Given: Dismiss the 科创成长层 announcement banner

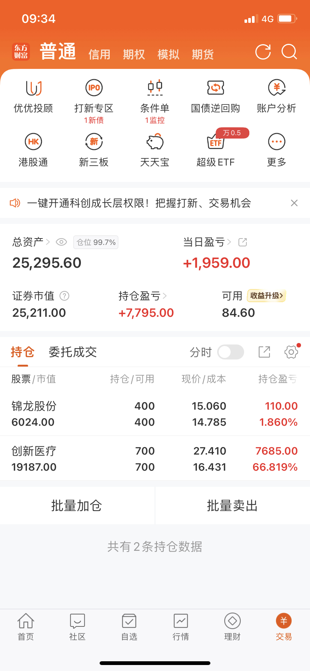Looking at the screenshot, I should (294, 203).
